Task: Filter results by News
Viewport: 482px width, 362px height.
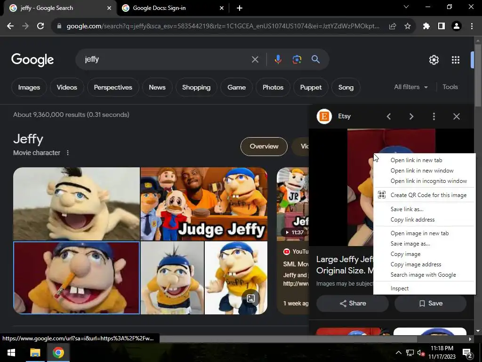Action: pyautogui.click(x=157, y=87)
